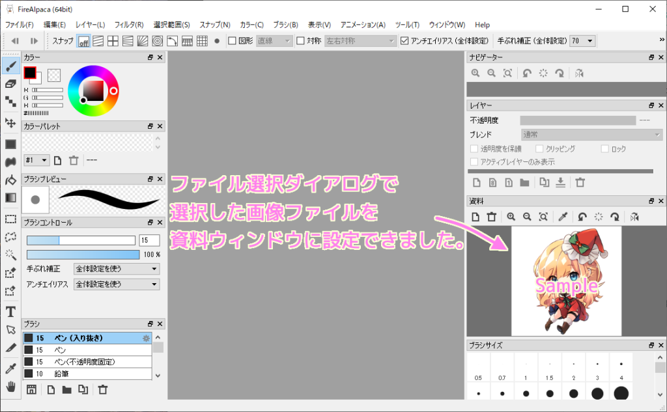Select the Eraser tool
The width and height of the screenshot is (667, 412).
click(x=9, y=83)
